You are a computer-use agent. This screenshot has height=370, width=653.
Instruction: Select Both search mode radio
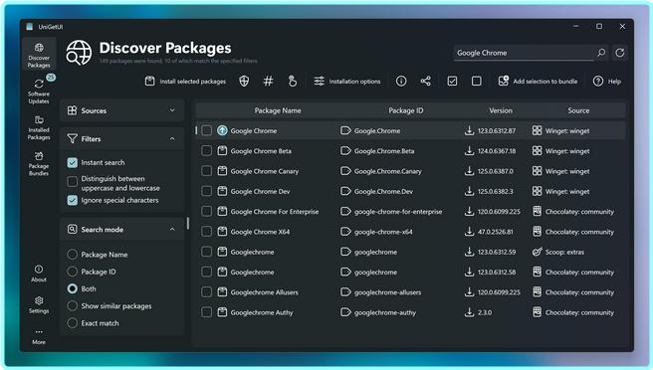(73, 288)
